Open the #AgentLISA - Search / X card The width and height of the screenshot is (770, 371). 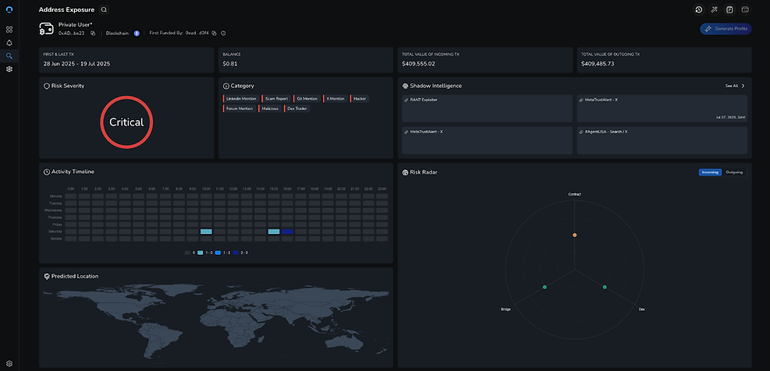662,140
